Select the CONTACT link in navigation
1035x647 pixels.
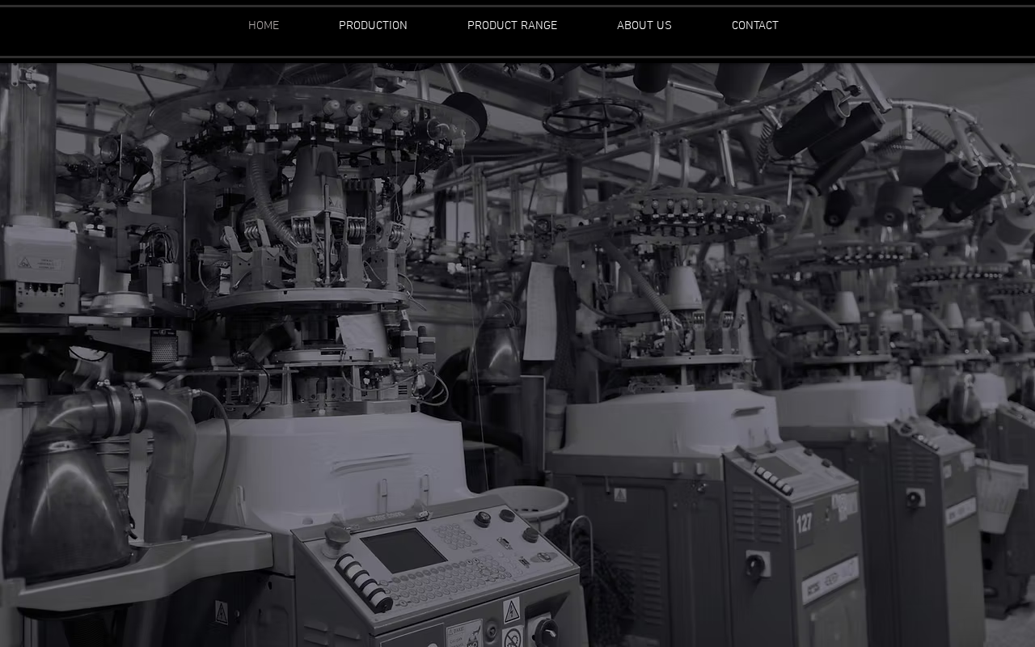[755, 26]
